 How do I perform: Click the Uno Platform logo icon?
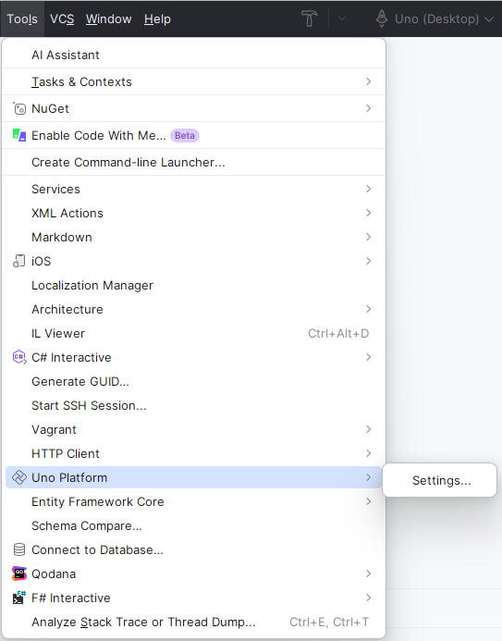point(19,477)
